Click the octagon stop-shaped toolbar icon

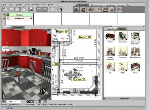tap(52, 10)
